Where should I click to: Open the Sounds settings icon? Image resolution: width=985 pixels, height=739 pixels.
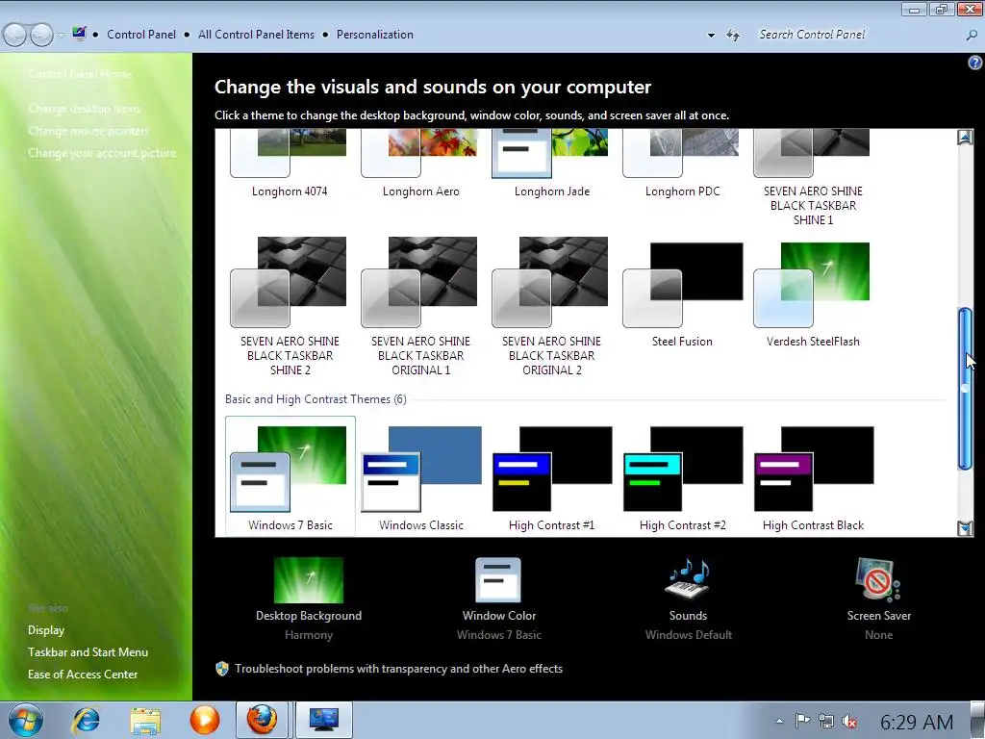(688, 578)
